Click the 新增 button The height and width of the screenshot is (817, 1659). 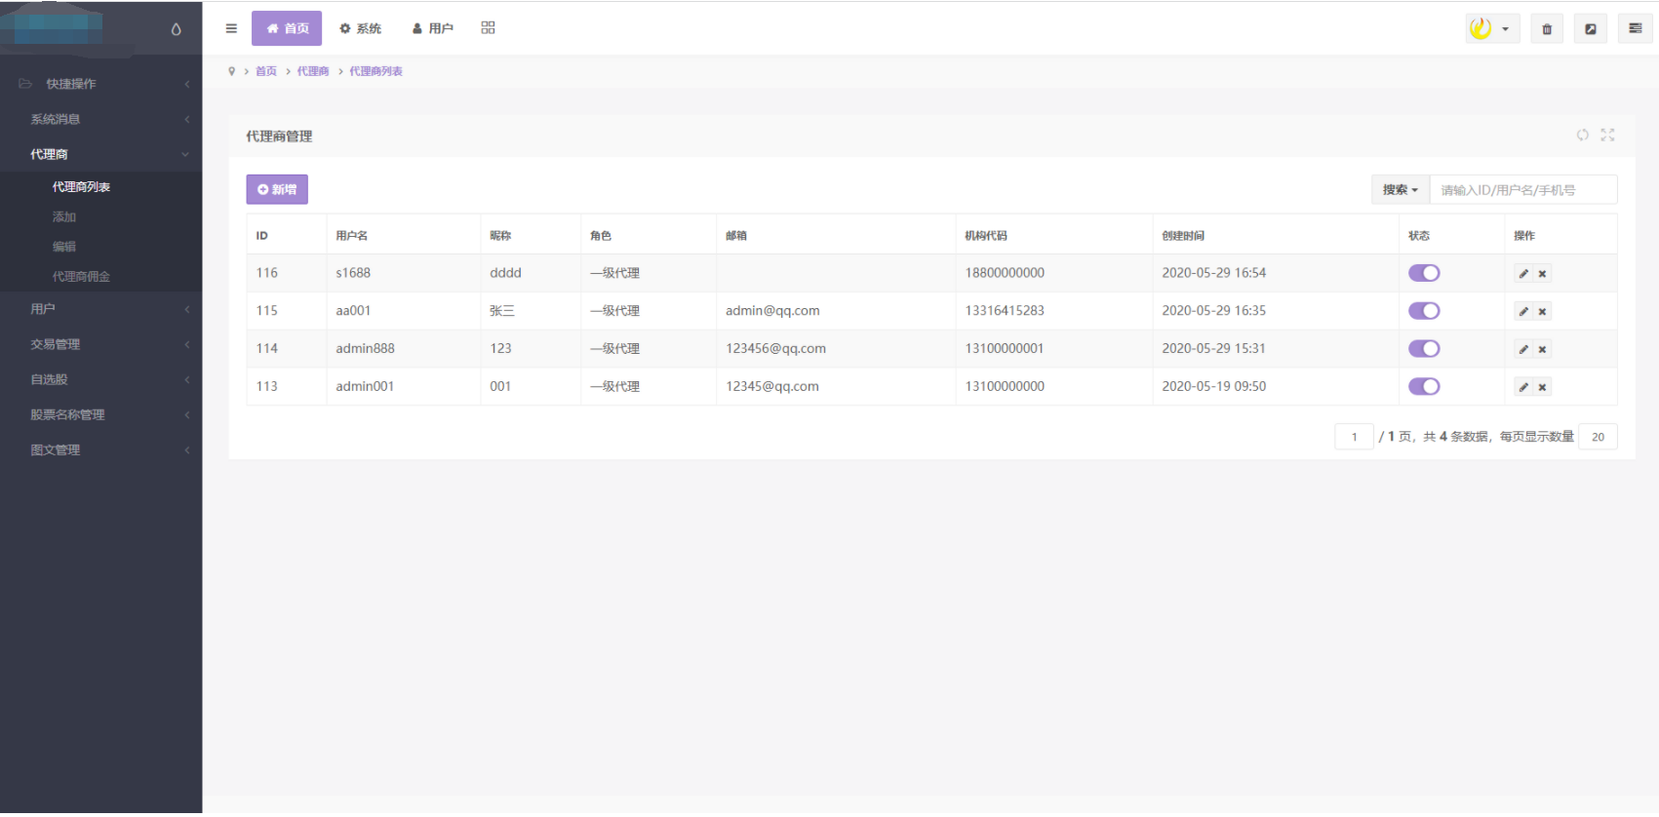pyautogui.click(x=277, y=190)
